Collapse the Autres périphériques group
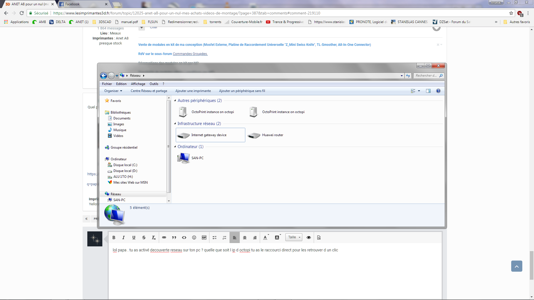Image resolution: width=534 pixels, height=300 pixels. 175,101
